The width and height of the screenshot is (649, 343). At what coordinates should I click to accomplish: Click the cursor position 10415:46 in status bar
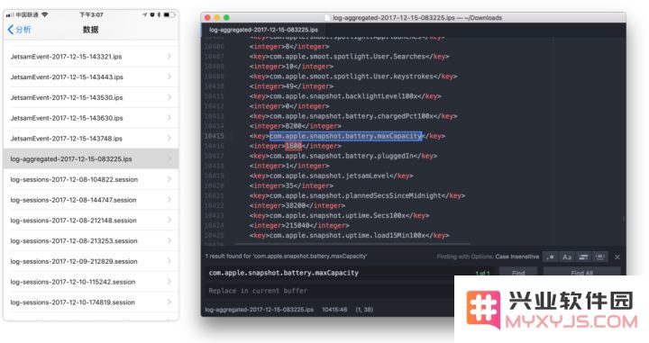click(x=334, y=310)
